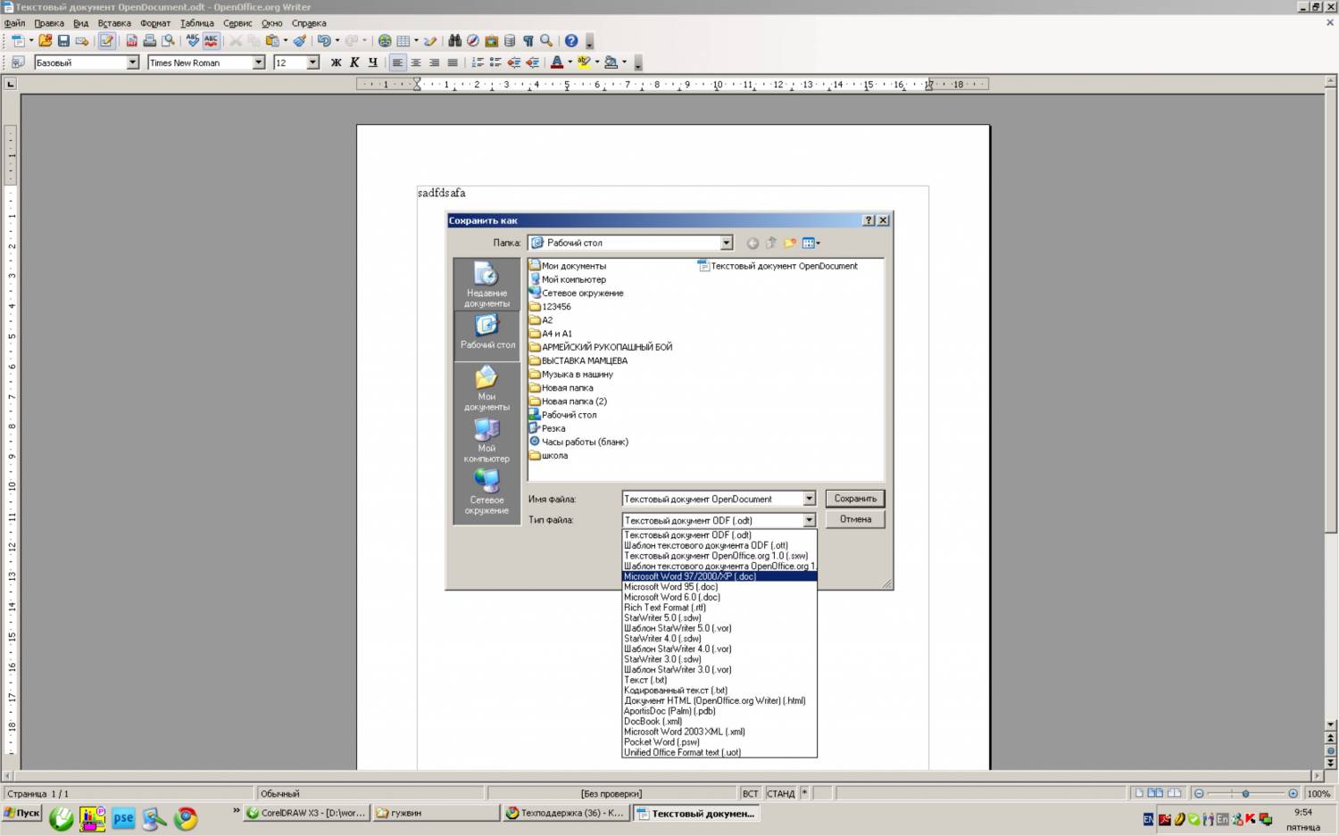The height and width of the screenshot is (836, 1339).
Task: Toggle centered text alignment
Action: pos(416,62)
